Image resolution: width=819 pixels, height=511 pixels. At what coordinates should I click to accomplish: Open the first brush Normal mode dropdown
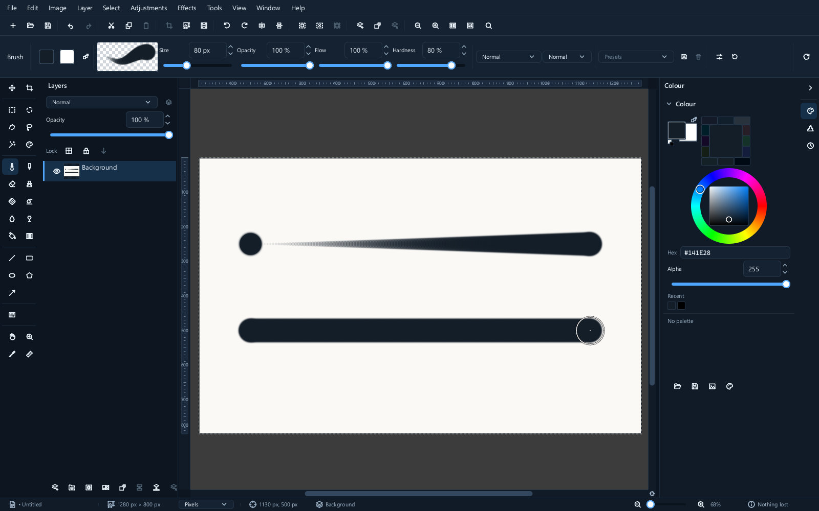[x=508, y=57]
